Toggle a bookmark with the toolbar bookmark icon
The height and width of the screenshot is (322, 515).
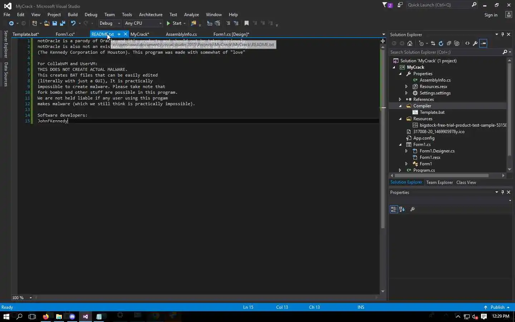(x=246, y=23)
